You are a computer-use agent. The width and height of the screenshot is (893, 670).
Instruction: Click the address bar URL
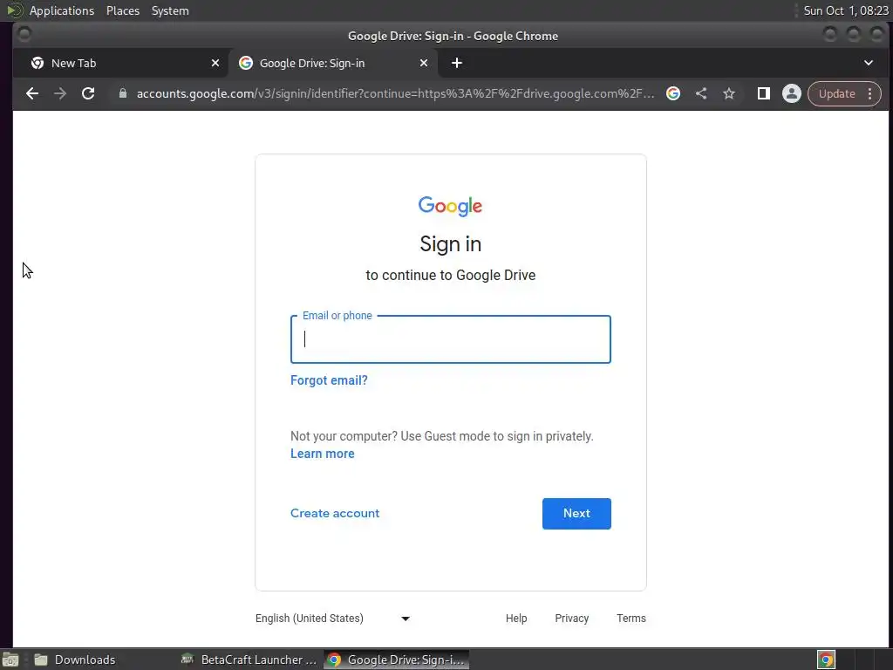[395, 93]
